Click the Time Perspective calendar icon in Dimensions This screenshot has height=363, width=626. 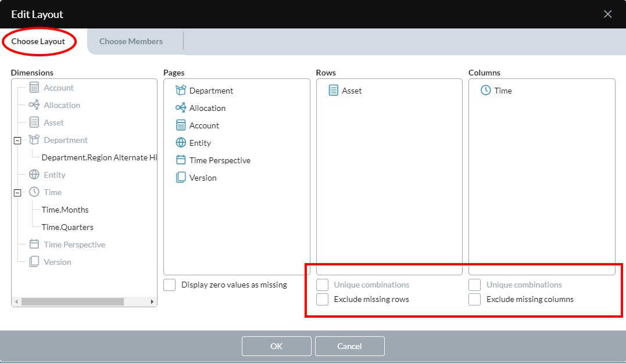pyautogui.click(x=34, y=244)
